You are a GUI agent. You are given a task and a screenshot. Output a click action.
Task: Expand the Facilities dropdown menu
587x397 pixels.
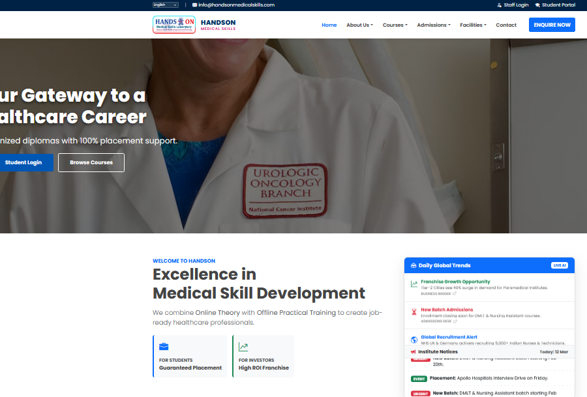(473, 25)
